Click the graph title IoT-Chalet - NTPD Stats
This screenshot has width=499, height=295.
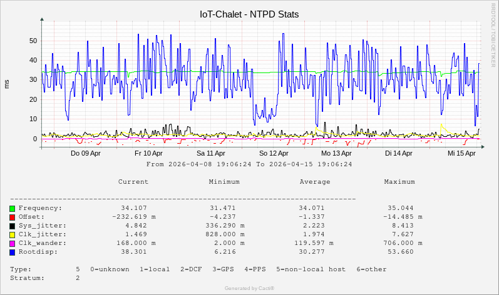coord(249,14)
